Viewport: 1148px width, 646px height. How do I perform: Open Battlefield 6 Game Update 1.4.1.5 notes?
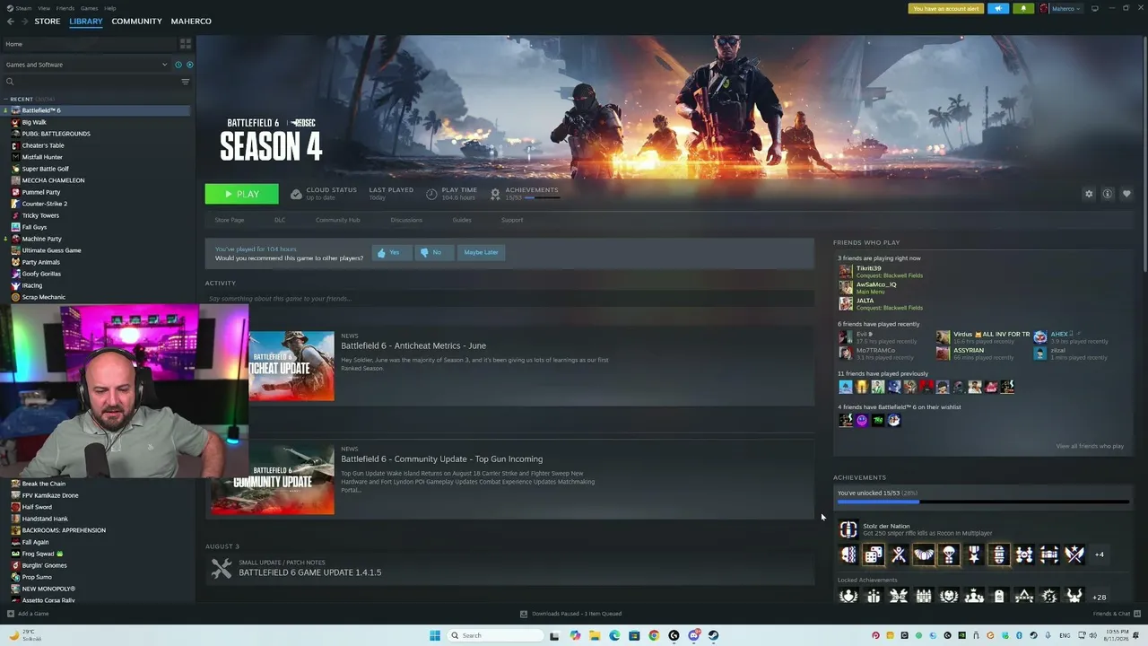(x=309, y=572)
